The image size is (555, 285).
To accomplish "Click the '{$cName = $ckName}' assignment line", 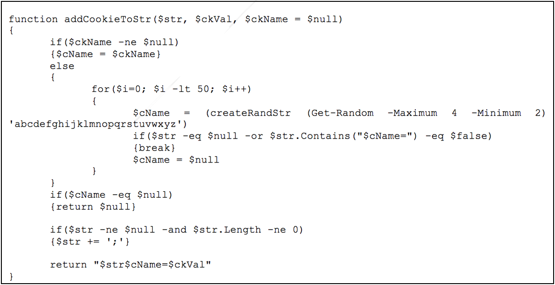I will coord(105,54).
